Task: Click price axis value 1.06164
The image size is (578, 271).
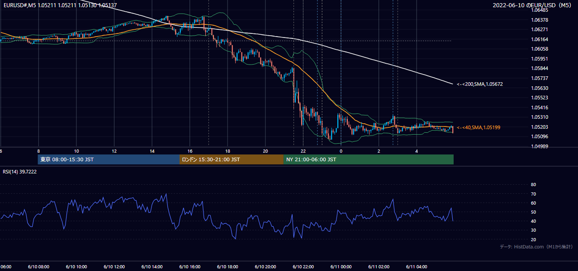Action: click(x=540, y=39)
